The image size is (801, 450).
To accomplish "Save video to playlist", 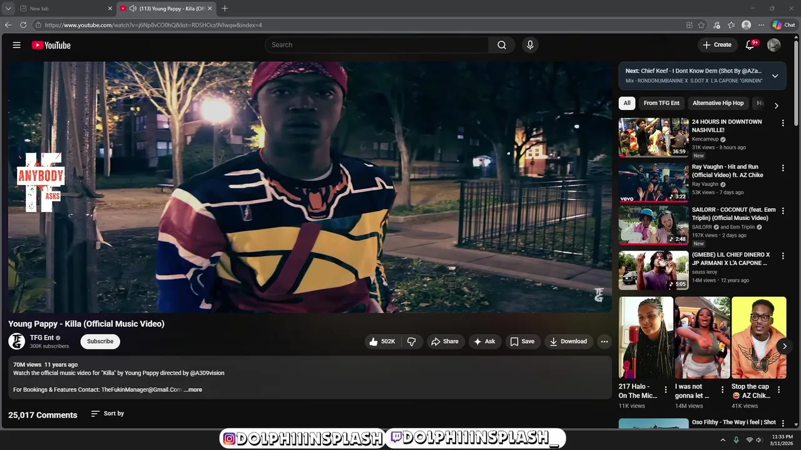I will point(522,341).
